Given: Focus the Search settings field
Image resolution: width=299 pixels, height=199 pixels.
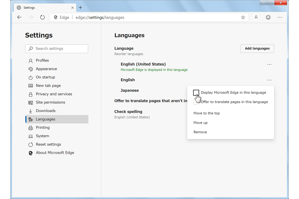Looking at the screenshot, I should point(56,48).
